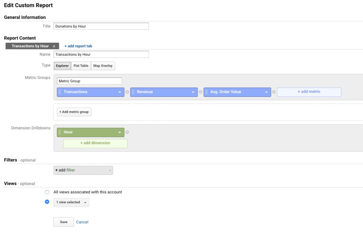Image resolution: width=363 pixels, height=233 pixels.
Task: Save the custom report
Action: click(63, 222)
